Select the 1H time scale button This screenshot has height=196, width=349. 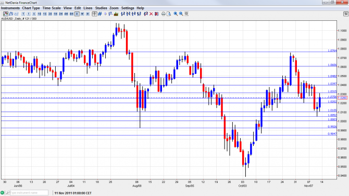[55, 14]
